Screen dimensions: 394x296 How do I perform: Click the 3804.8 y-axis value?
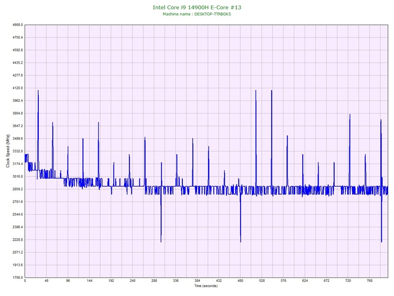pyautogui.click(x=18, y=114)
